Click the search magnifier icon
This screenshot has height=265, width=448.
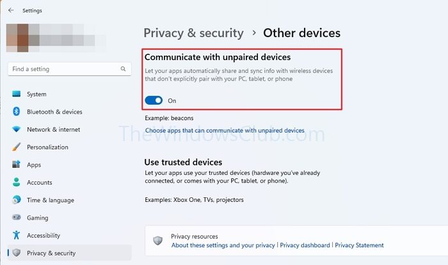(124, 69)
